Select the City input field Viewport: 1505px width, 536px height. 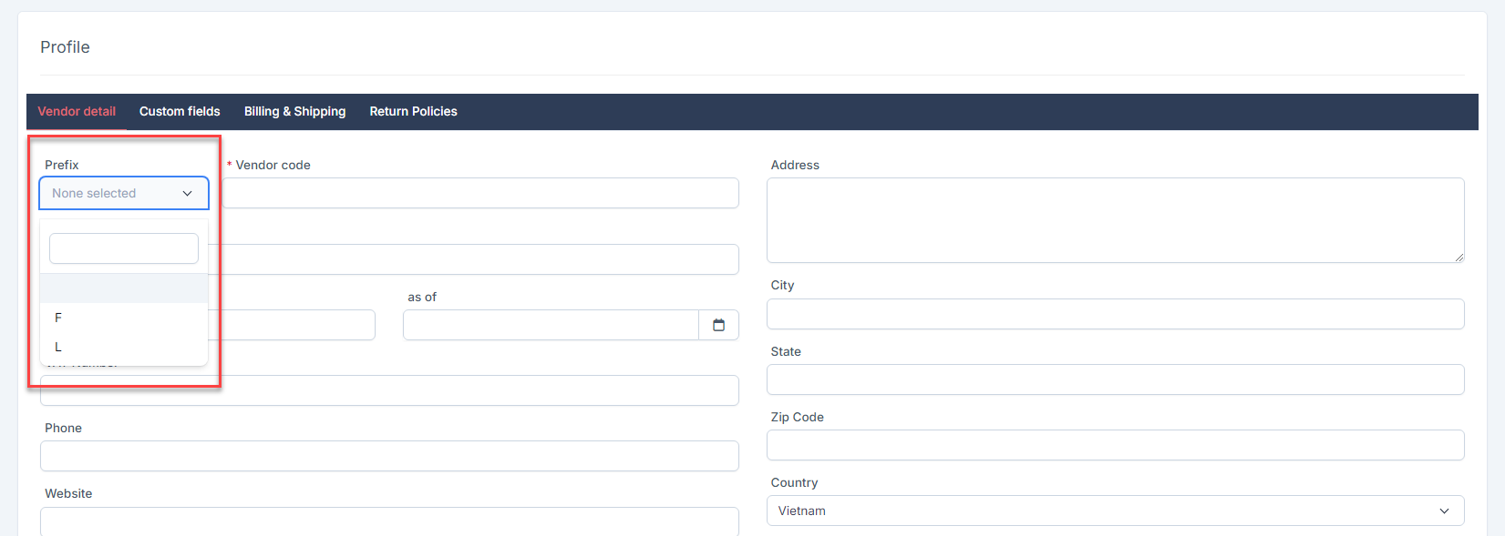coord(1115,314)
